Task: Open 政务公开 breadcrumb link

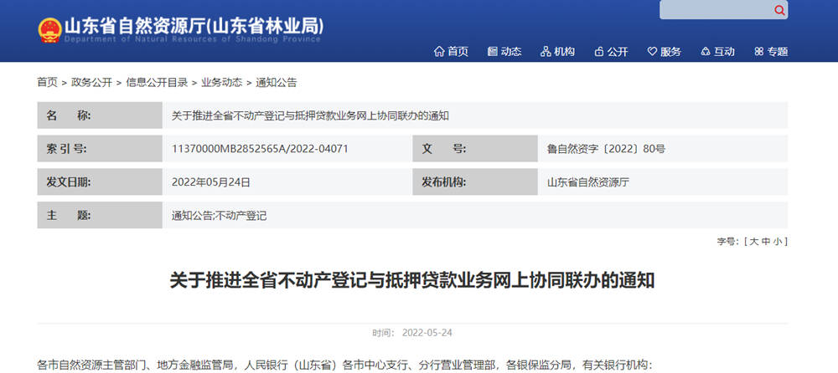Action: pos(91,82)
